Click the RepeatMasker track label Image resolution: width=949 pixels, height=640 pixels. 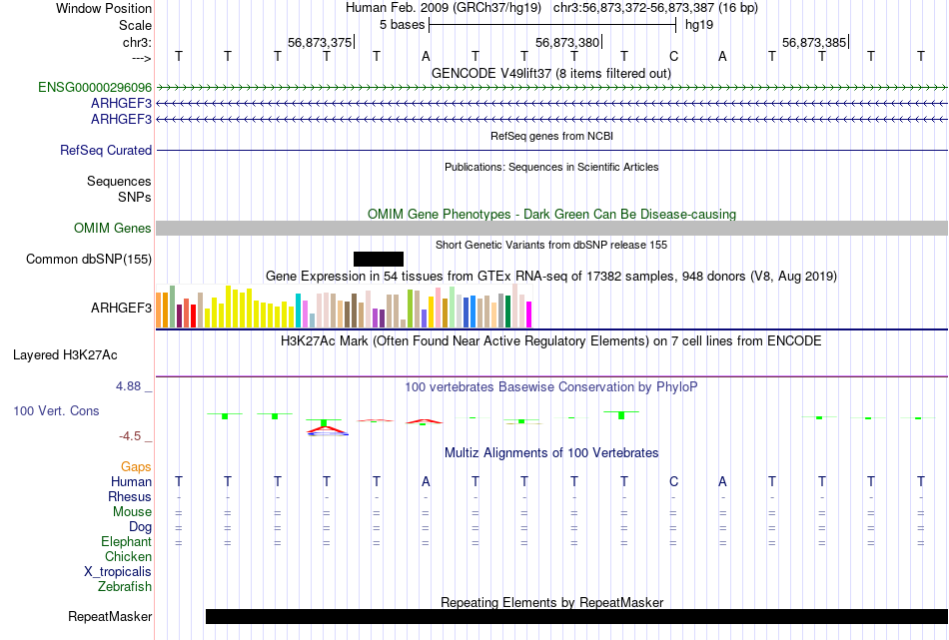(110, 616)
